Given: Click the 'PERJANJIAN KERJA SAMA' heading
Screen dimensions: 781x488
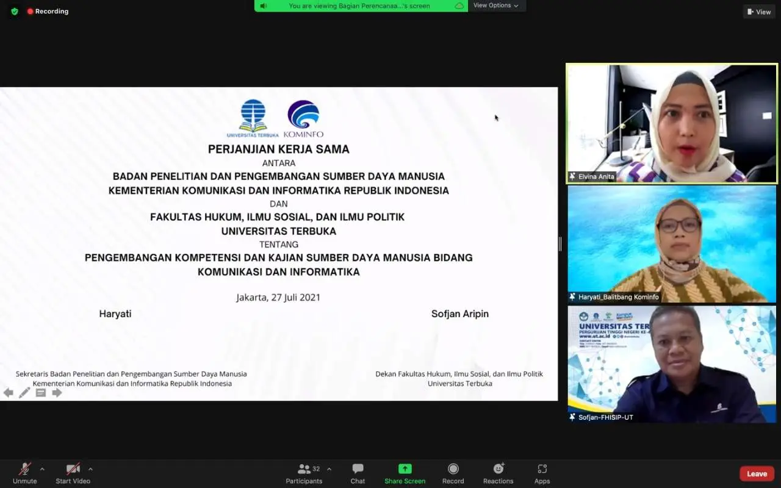Looking at the screenshot, I should coord(278,149).
